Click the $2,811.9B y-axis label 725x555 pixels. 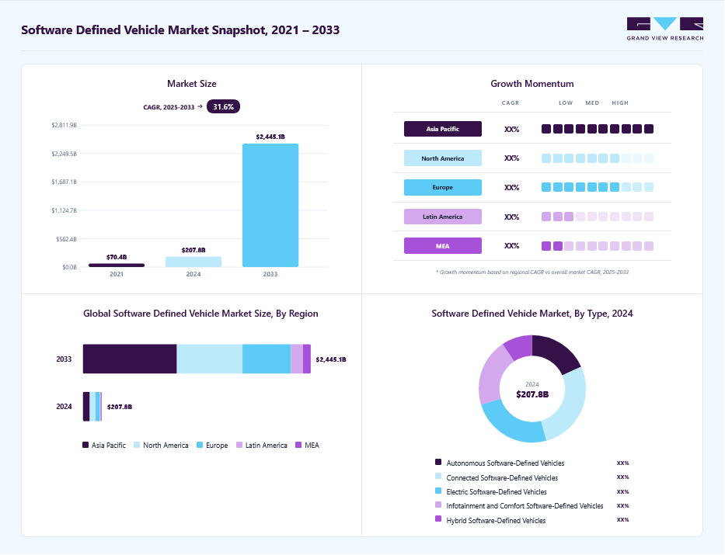point(64,125)
